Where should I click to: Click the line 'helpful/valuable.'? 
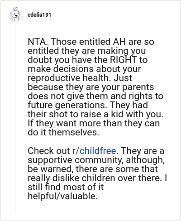(62, 197)
